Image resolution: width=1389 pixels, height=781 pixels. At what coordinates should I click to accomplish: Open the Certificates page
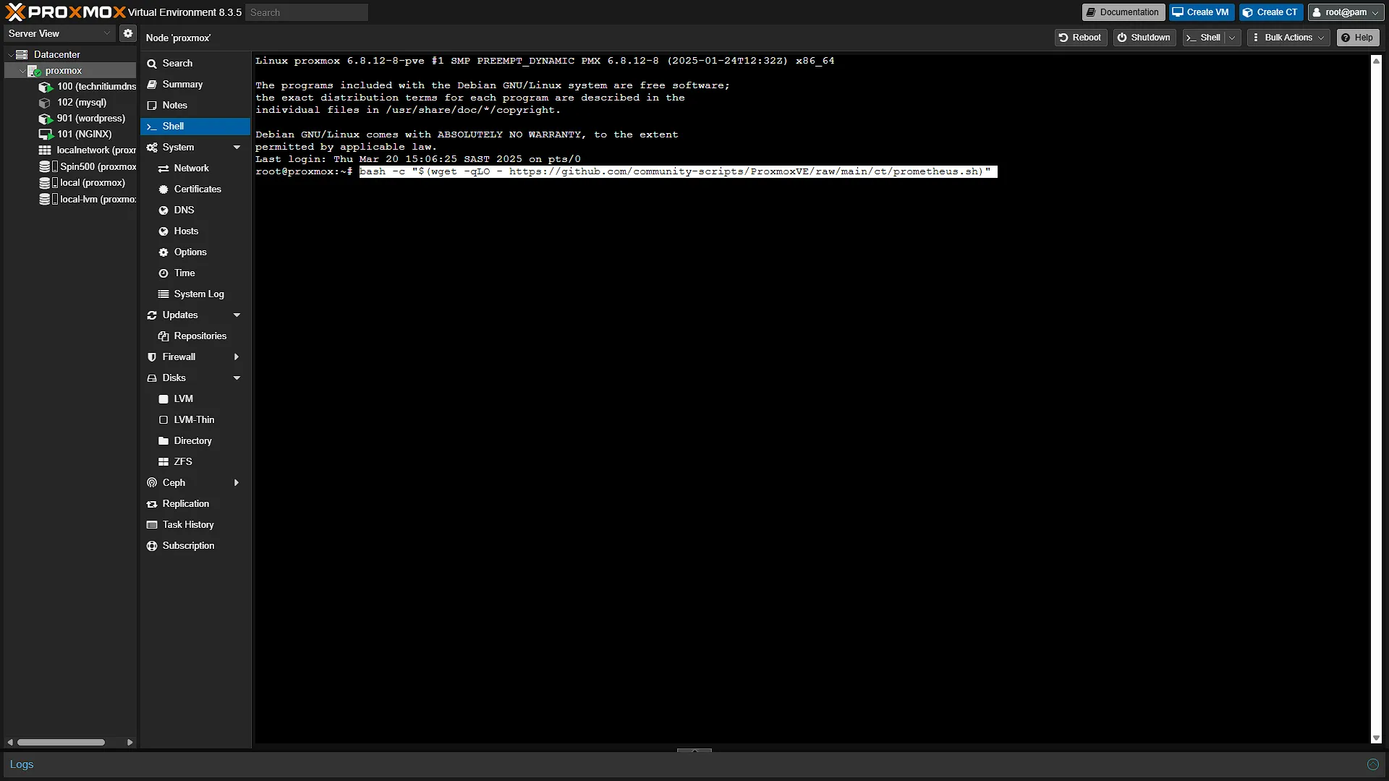pyautogui.click(x=195, y=189)
